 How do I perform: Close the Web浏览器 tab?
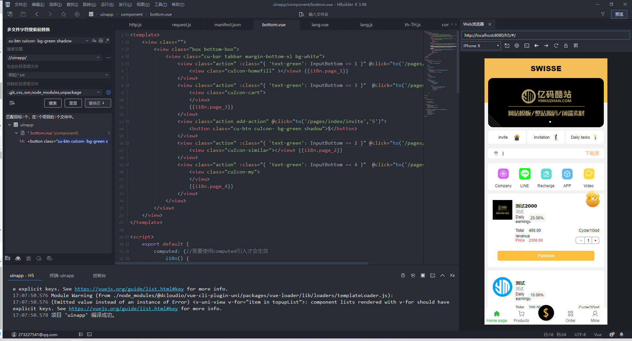point(490,24)
